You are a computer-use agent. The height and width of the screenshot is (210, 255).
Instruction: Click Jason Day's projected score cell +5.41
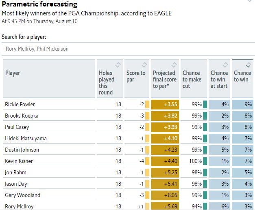[x=165, y=184]
